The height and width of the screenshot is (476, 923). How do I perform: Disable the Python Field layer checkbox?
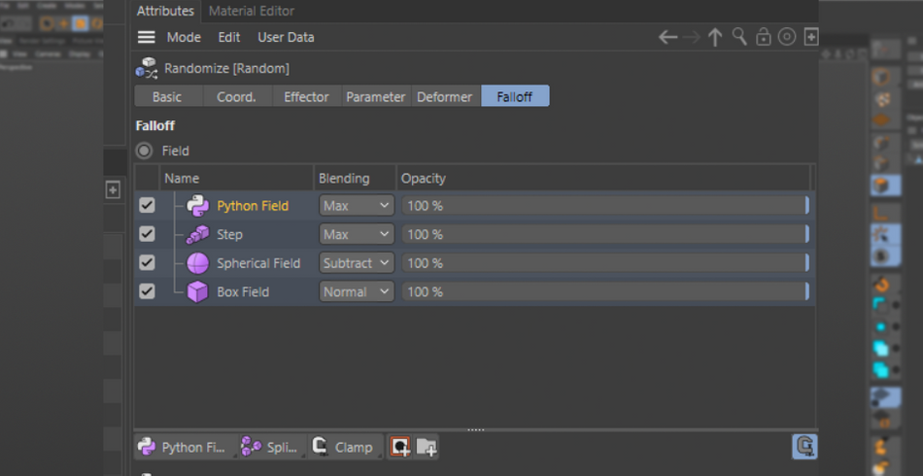[147, 205]
